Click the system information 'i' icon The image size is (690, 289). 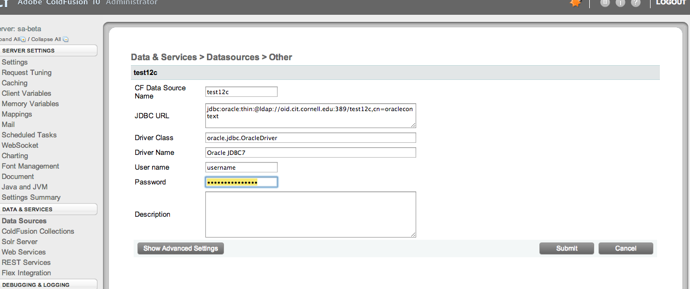pyautogui.click(x=620, y=3)
